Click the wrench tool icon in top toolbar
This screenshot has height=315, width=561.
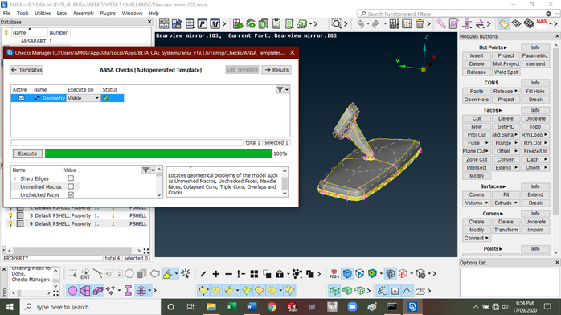[x=440, y=24]
